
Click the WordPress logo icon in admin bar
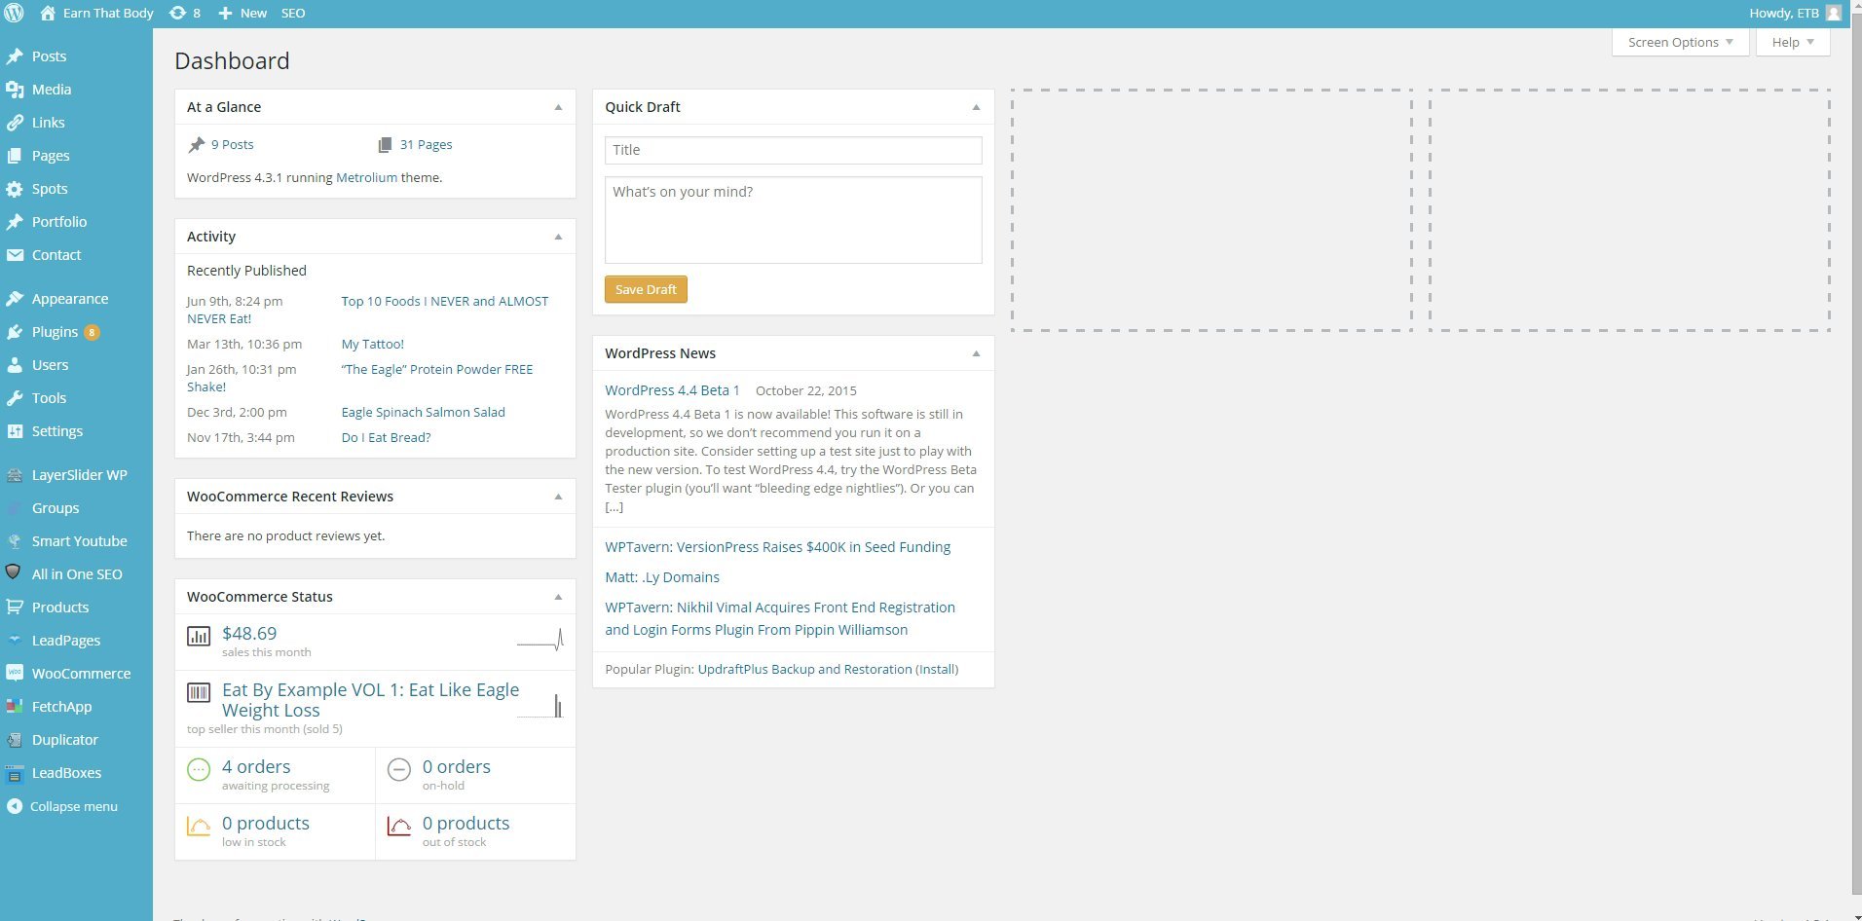(x=15, y=14)
